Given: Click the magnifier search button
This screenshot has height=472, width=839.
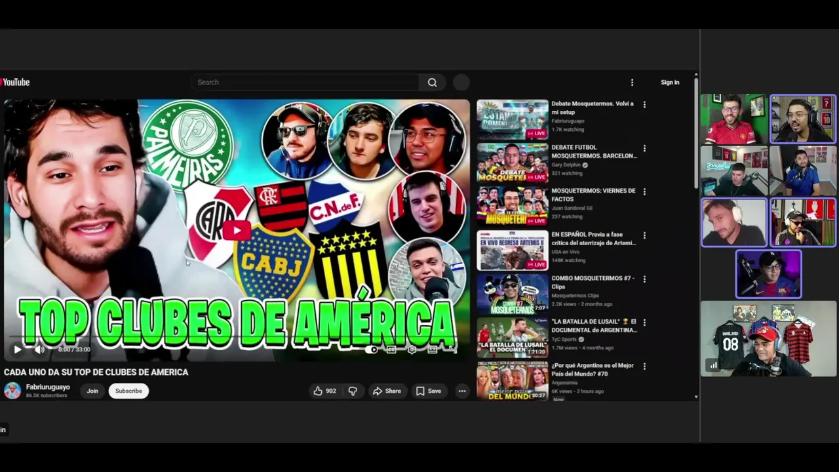Looking at the screenshot, I should coord(433,82).
